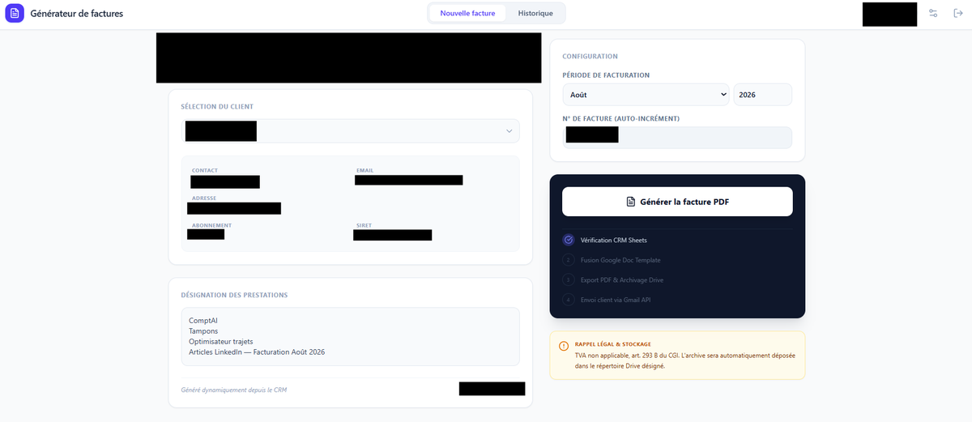
Task: Click Générer la facture PDF button
Action: point(677,202)
